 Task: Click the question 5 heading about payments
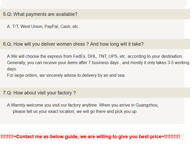tap(40, 14)
